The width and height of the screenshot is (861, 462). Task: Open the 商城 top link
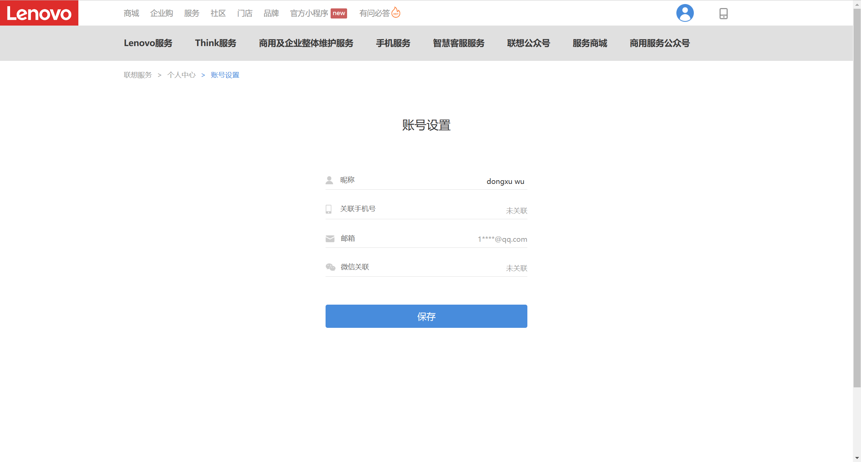tap(131, 13)
